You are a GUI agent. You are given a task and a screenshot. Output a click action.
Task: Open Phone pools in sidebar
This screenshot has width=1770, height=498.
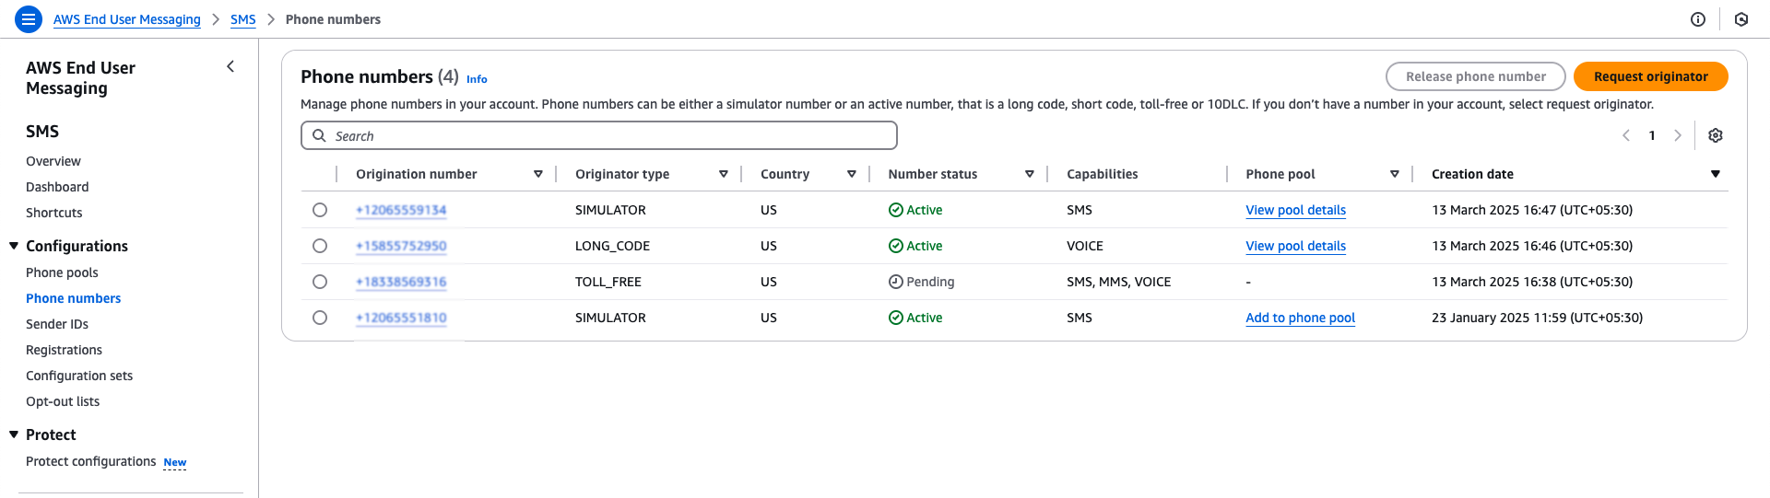[x=62, y=272]
